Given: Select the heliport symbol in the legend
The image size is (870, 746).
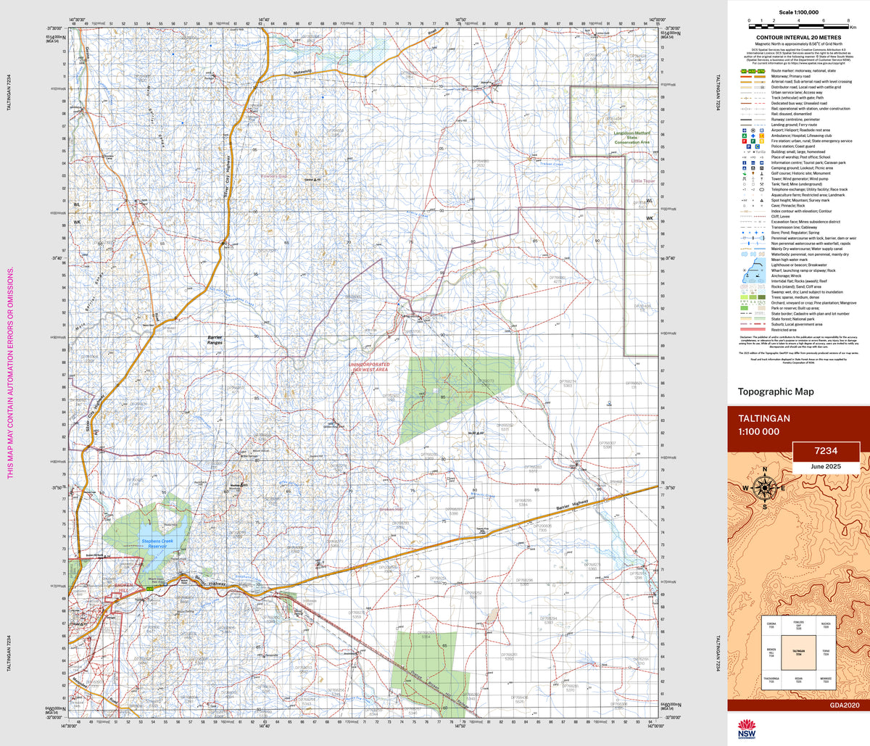Looking at the screenshot, I should click(753, 130).
